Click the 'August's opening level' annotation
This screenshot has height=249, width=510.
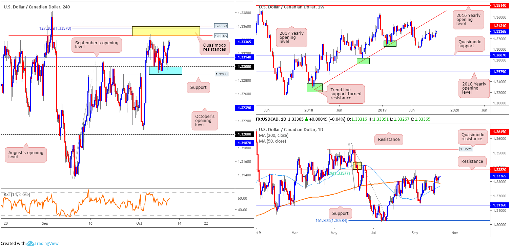click(x=26, y=155)
